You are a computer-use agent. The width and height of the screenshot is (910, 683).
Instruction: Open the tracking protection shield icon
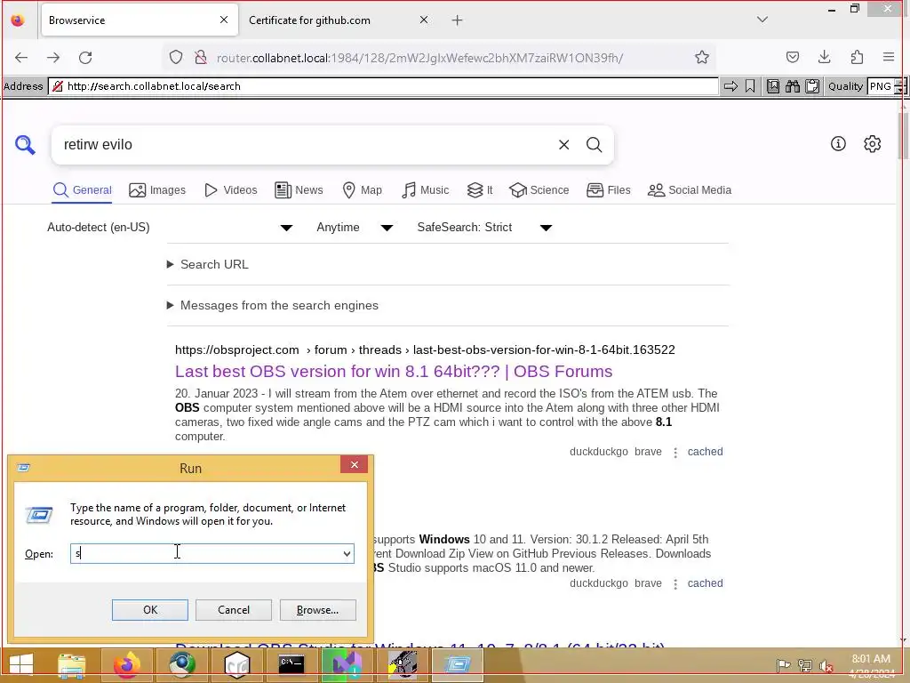(x=176, y=58)
